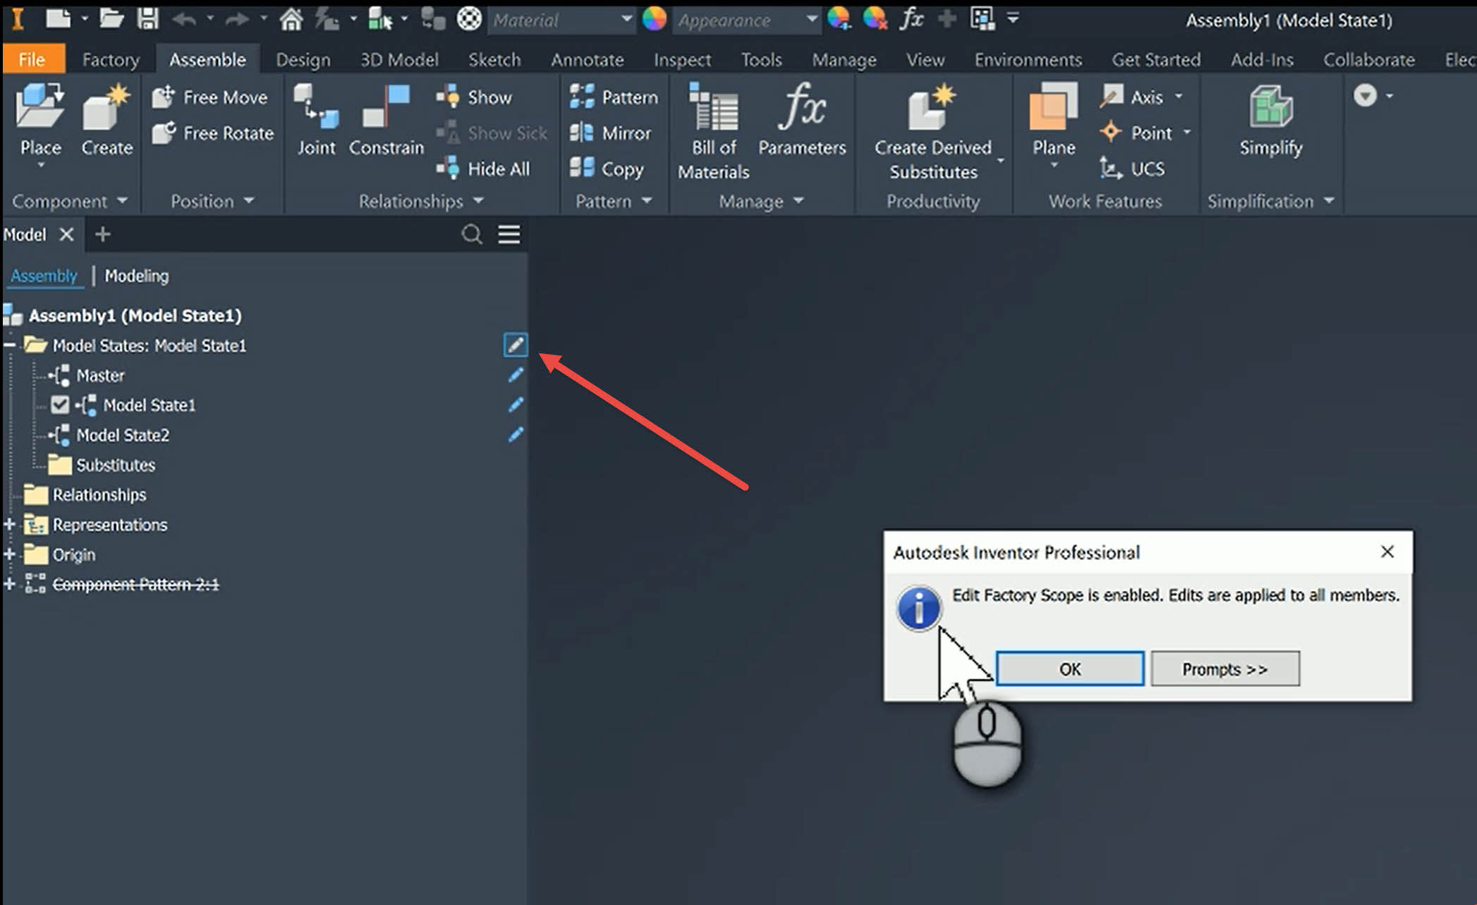Collapse the Model States node
The width and height of the screenshot is (1477, 905).
10,345
